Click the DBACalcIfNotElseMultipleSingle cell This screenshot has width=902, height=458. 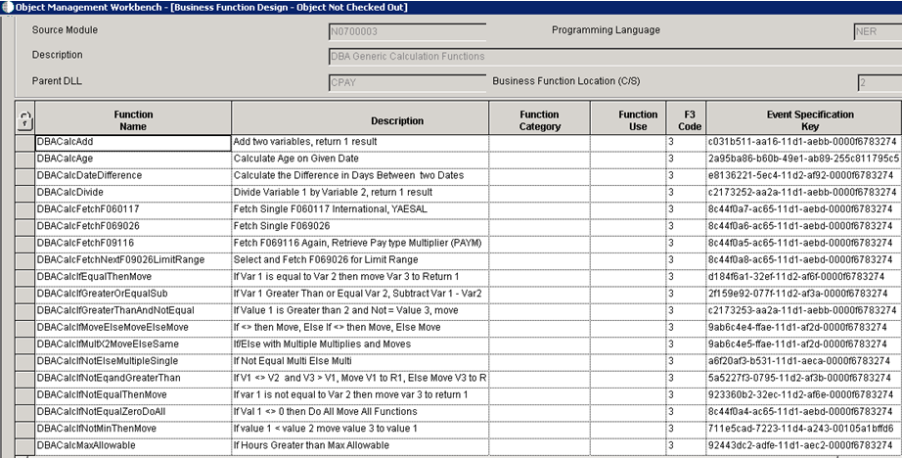tap(133, 362)
